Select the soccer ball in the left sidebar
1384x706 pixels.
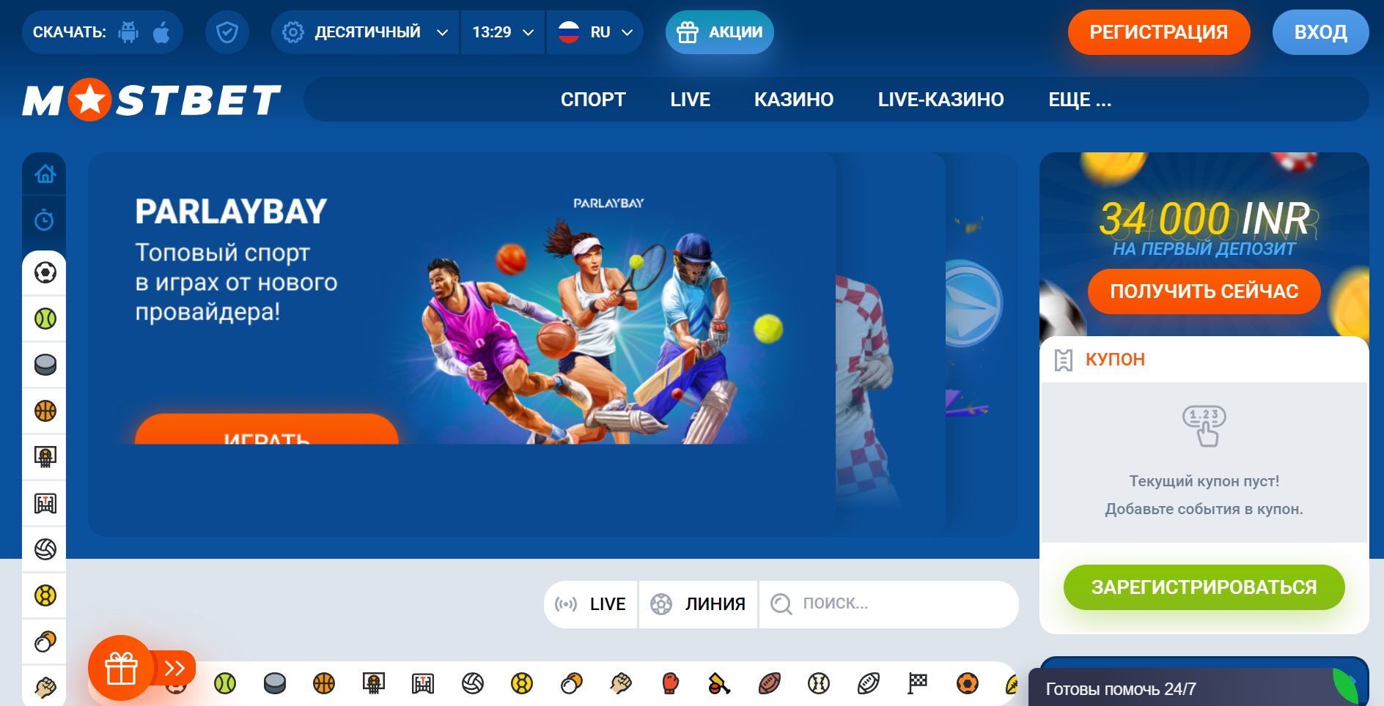pos(45,272)
